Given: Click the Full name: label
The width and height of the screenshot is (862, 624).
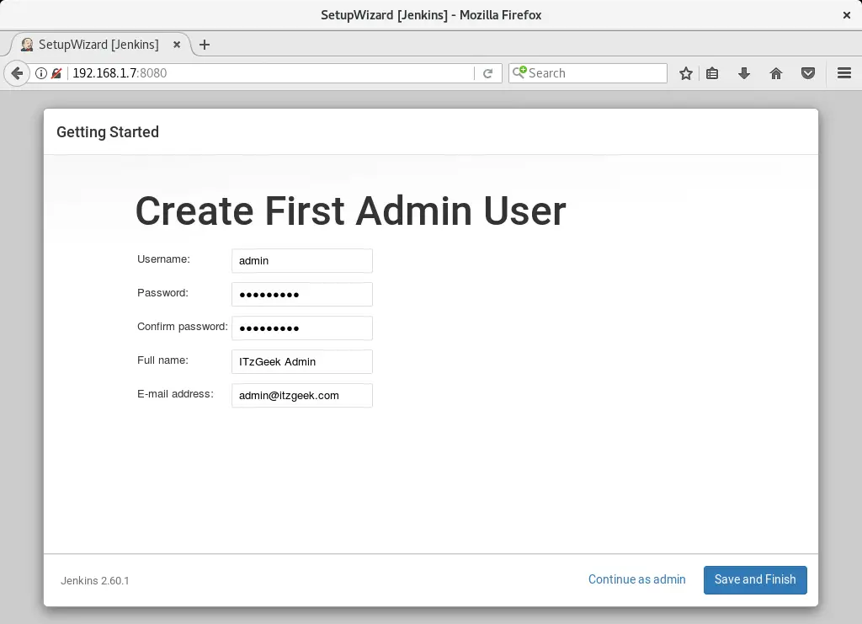Looking at the screenshot, I should pyautogui.click(x=162, y=360).
